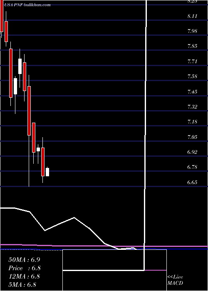The width and height of the screenshot is (208, 291).
Task: Click the '5MA : 6.8' value
Action: click(x=22, y=285)
